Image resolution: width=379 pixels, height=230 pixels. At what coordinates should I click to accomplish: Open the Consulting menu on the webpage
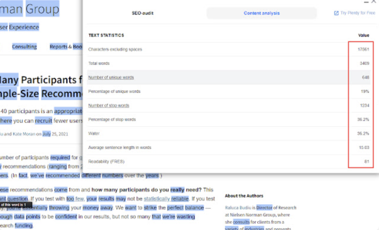point(25,47)
